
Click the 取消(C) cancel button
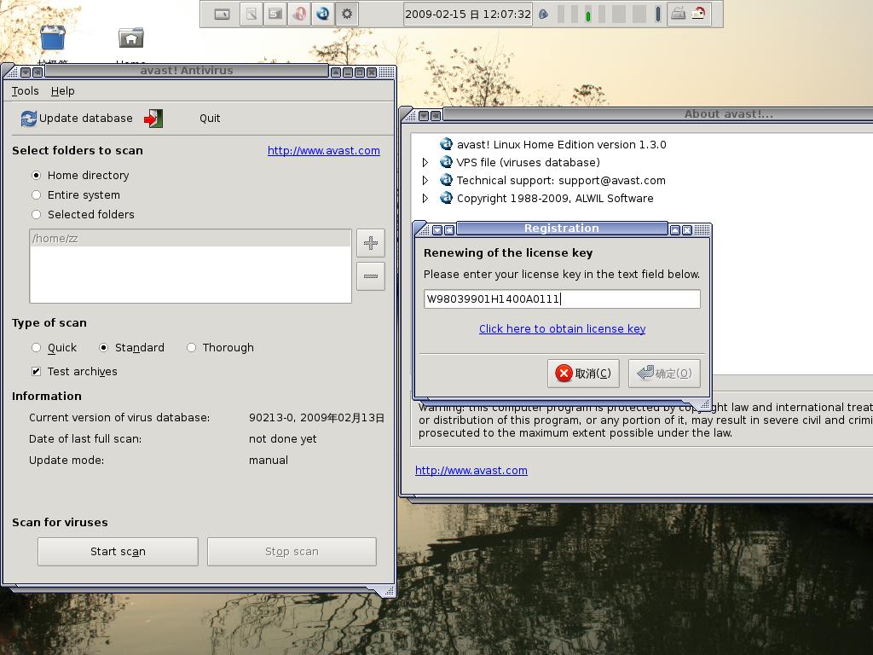583,374
